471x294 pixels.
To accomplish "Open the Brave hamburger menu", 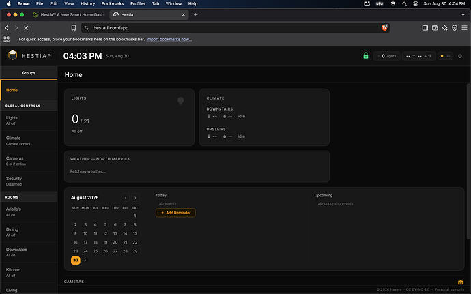I will tap(464, 28).
